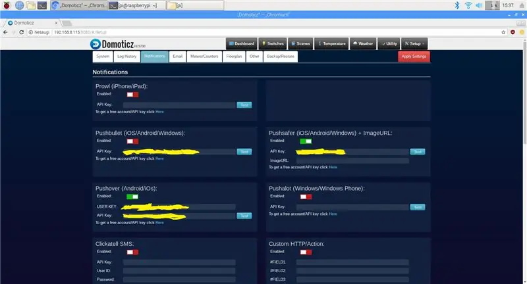
Task: Select the Notifications tab
Action: click(x=155, y=57)
